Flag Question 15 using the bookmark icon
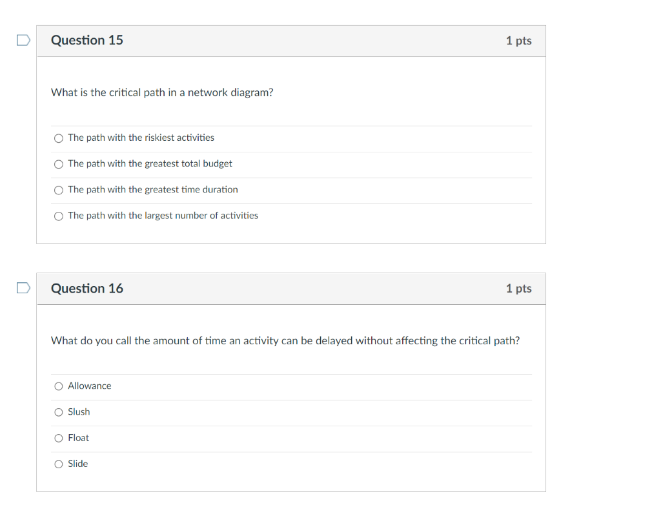The image size is (661, 507). tap(23, 40)
